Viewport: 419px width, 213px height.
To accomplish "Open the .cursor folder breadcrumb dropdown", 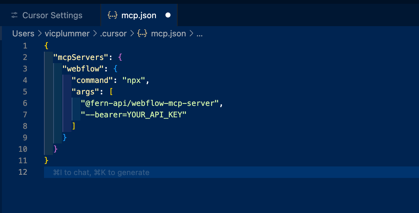I will click(x=113, y=33).
